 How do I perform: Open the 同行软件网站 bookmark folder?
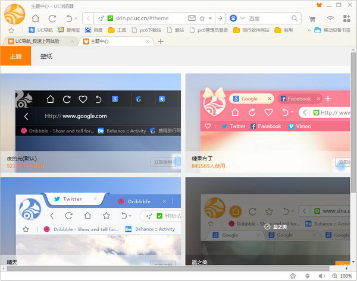click(x=252, y=30)
